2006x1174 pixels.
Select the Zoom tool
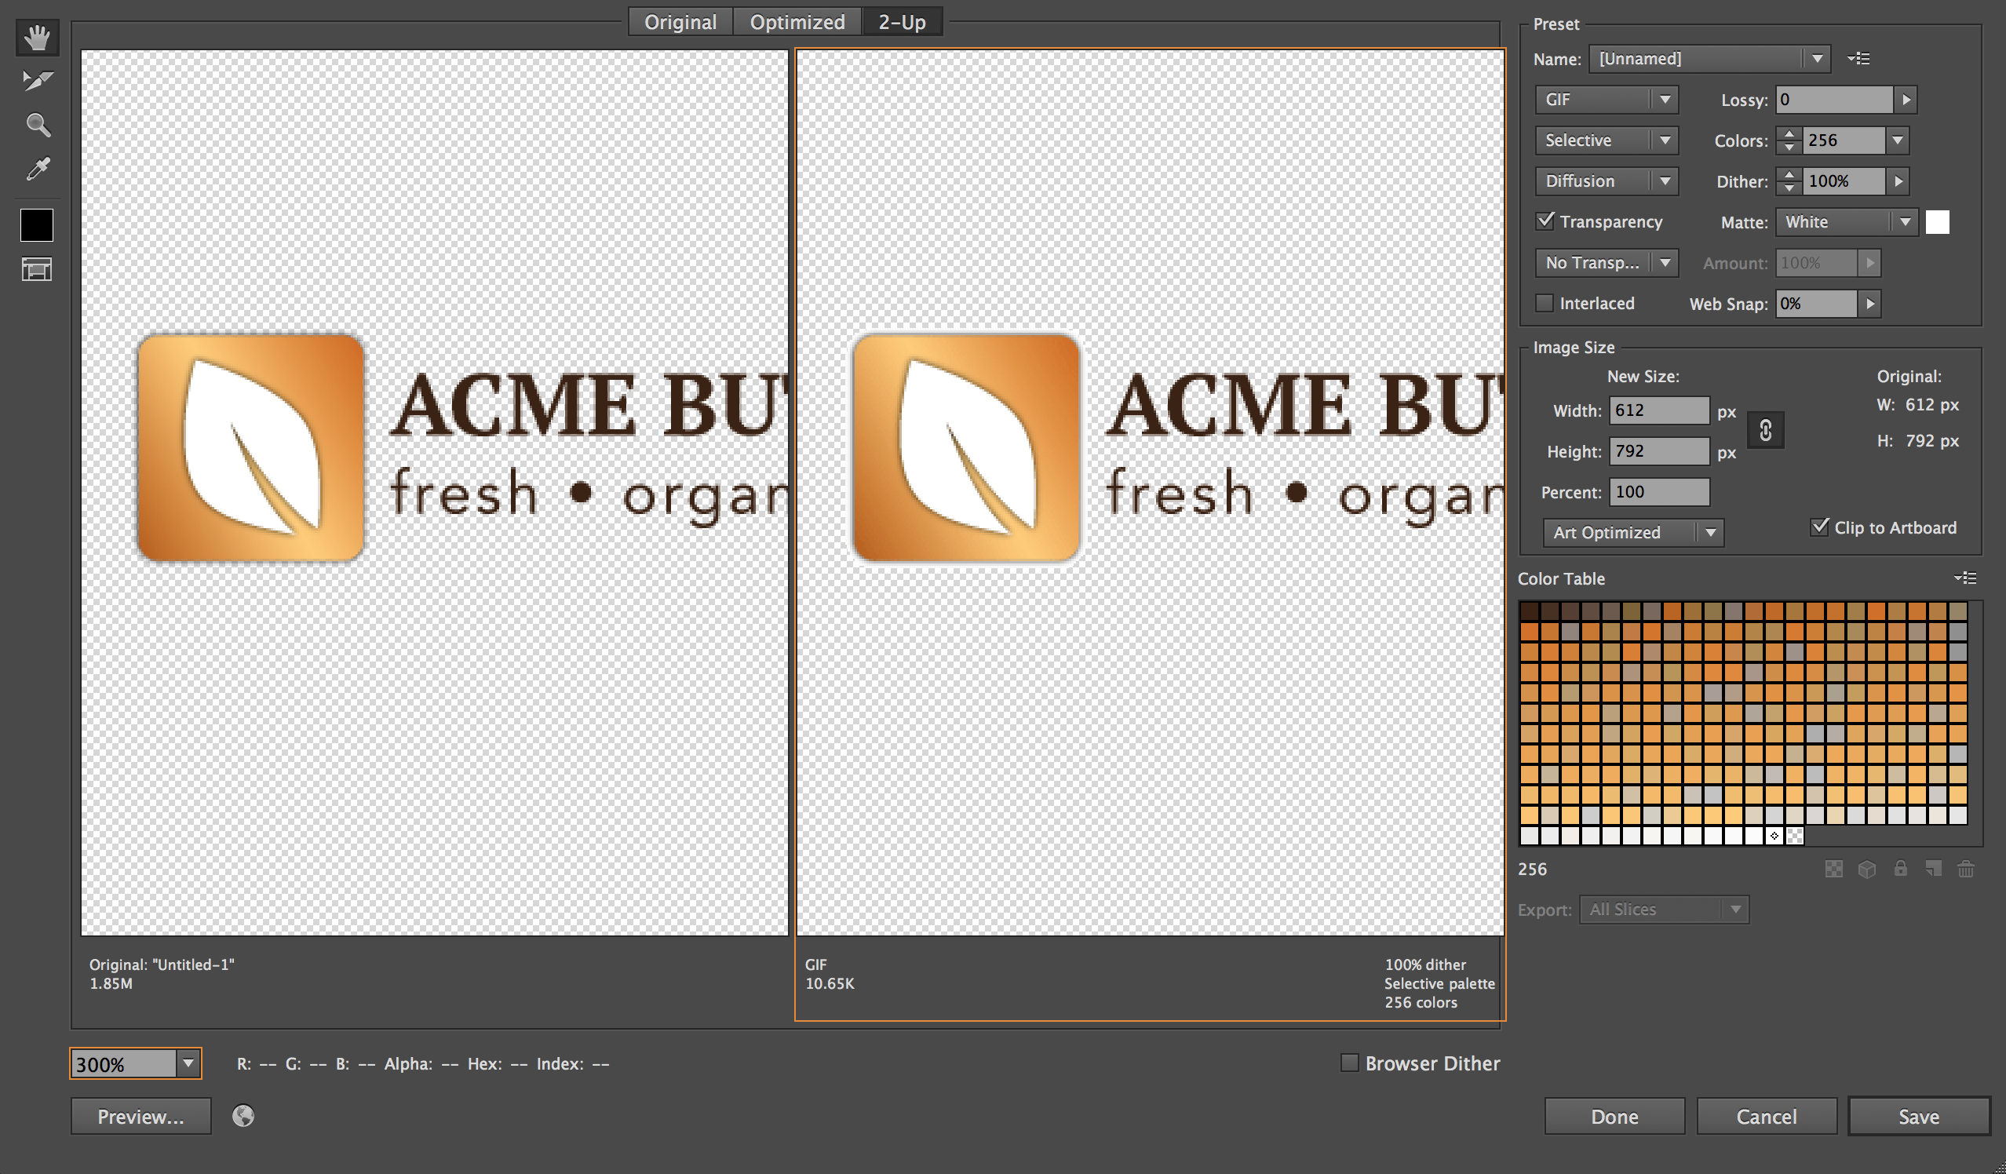tap(37, 125)
